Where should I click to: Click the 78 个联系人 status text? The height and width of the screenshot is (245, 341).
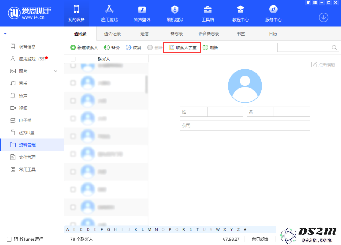tap(81, 239)
